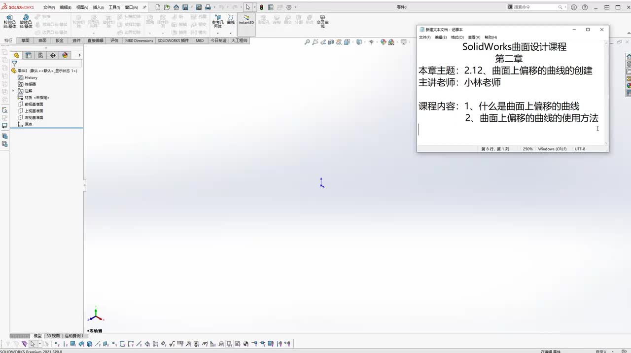Click the 搜索命令 search command field
This screenshot has height=353, width=631.
tap(535, 7)
